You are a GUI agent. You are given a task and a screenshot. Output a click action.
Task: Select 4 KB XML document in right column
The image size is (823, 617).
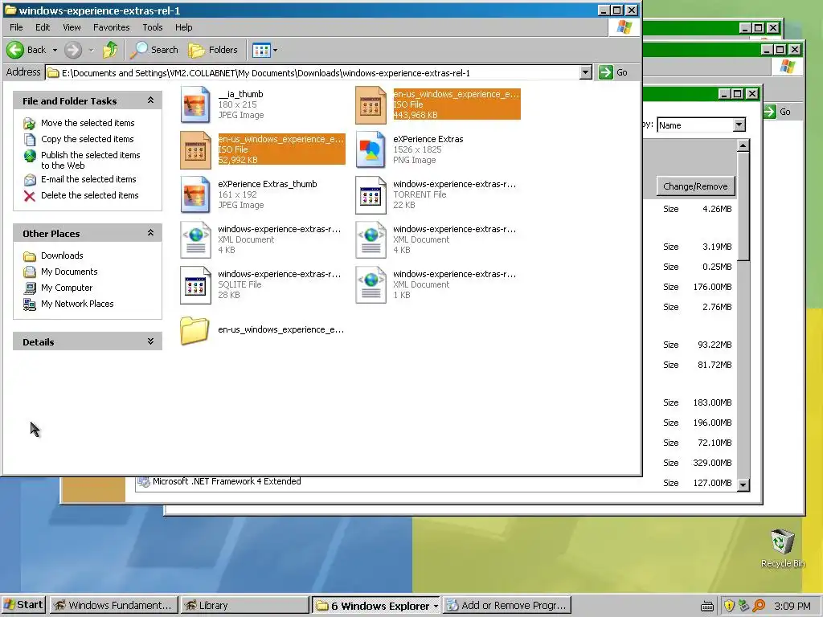371,239
